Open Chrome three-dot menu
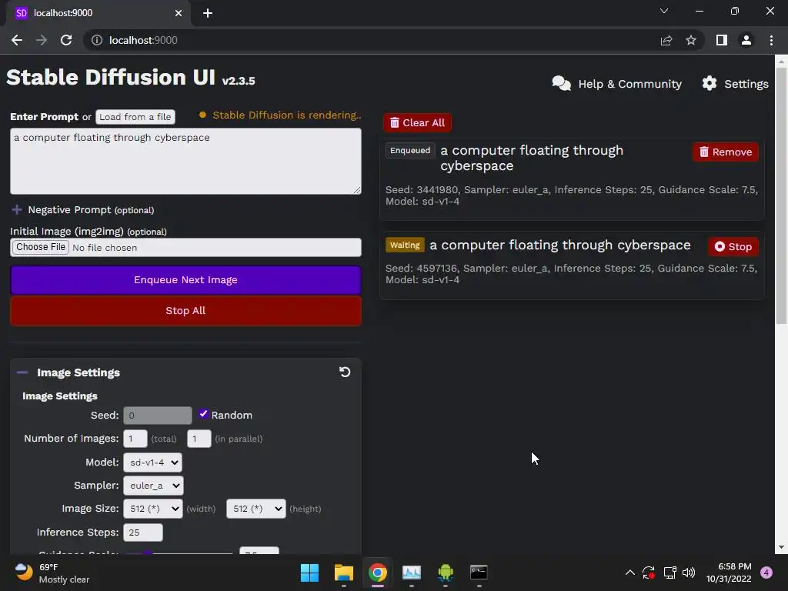Viewport: 788px width, 591px height. coord(771,40)
